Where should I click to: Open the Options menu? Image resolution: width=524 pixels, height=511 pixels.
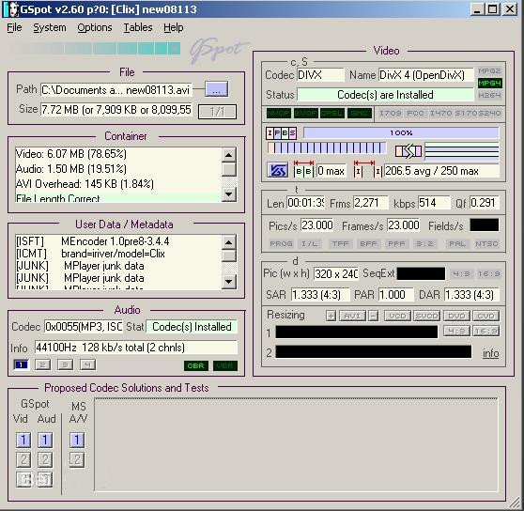click(x=95, y=27)
